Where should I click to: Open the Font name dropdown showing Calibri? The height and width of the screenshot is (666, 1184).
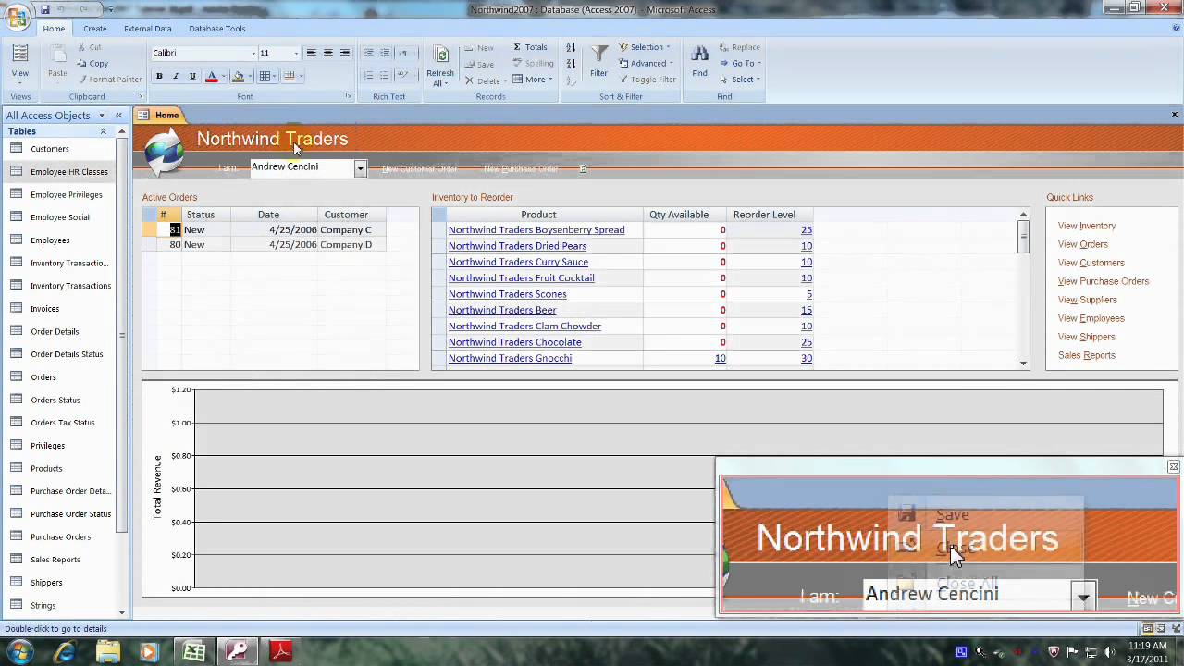point(253,53)
